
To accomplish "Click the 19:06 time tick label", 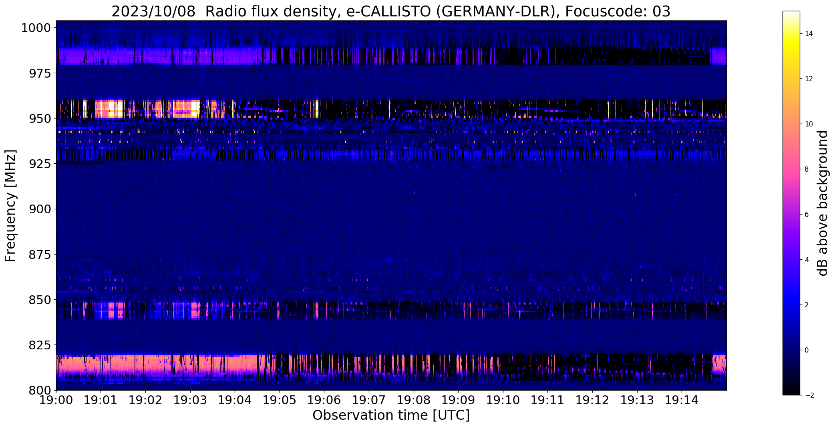I will coord(324,400).
